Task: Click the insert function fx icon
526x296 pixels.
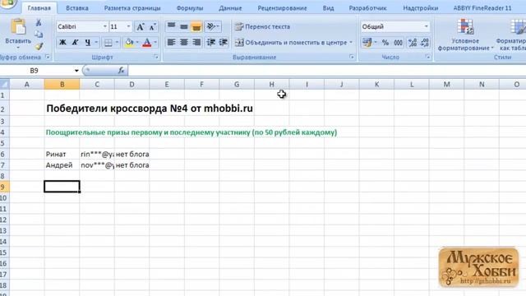Action: pyautogui.click(x=121, y=71)
